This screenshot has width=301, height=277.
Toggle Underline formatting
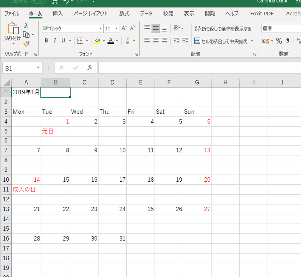point(63,41)
